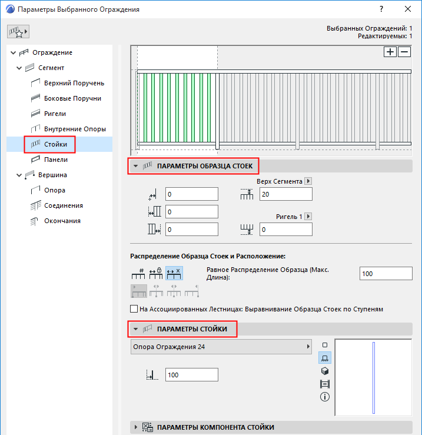The height and width of the screenshot is (435, 422).
Task: Click the pattern start offset icon
Action: click(155, 212)
